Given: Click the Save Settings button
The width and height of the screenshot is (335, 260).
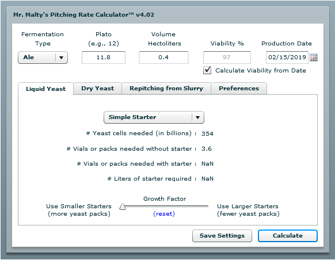Looking at the screenshot, I should 222,236.
